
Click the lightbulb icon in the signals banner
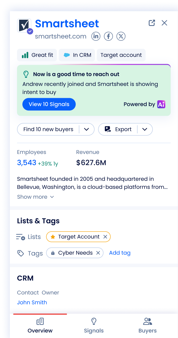click(x=26, y=74)
